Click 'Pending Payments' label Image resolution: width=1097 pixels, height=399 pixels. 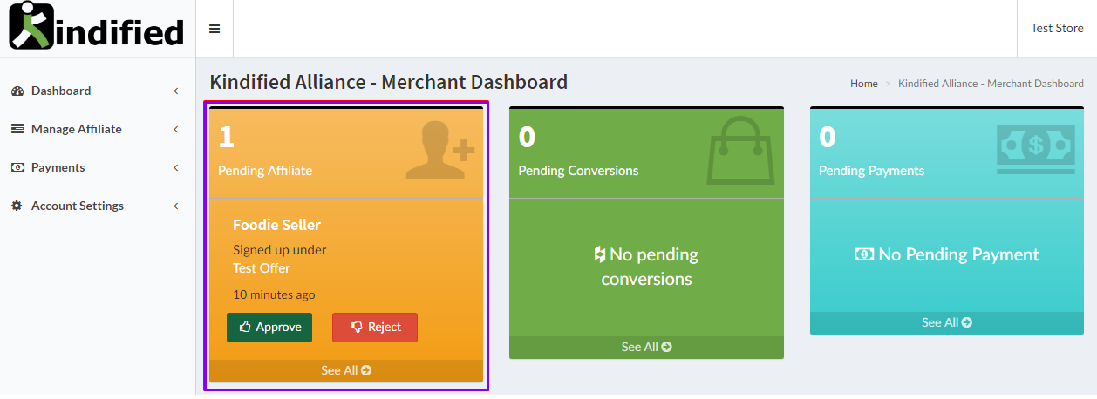click(x=871, y=171)
